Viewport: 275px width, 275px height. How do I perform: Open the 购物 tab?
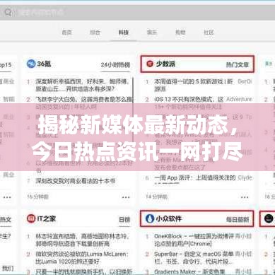[x=180, y=33]
